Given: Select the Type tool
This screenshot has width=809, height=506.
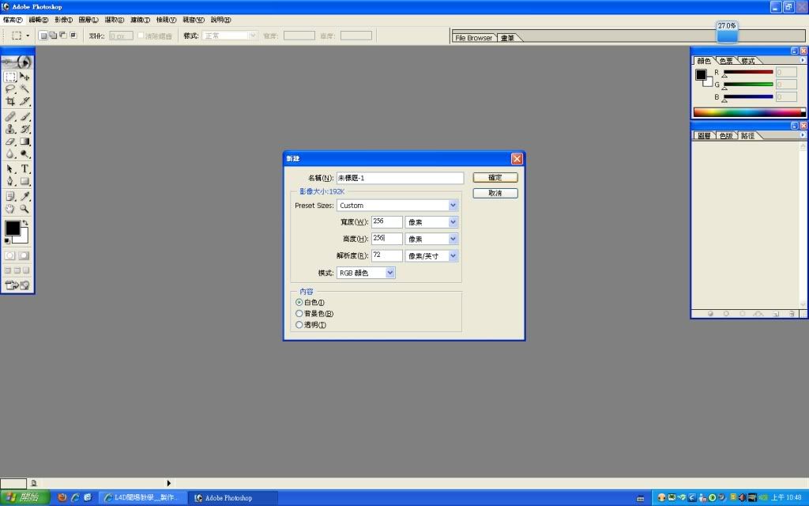Looking at the screenshot, I should 24,168.
